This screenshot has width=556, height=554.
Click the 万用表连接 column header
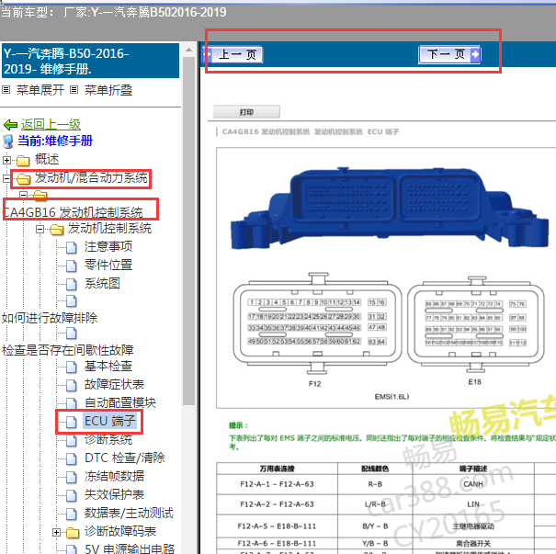(277, 469)
